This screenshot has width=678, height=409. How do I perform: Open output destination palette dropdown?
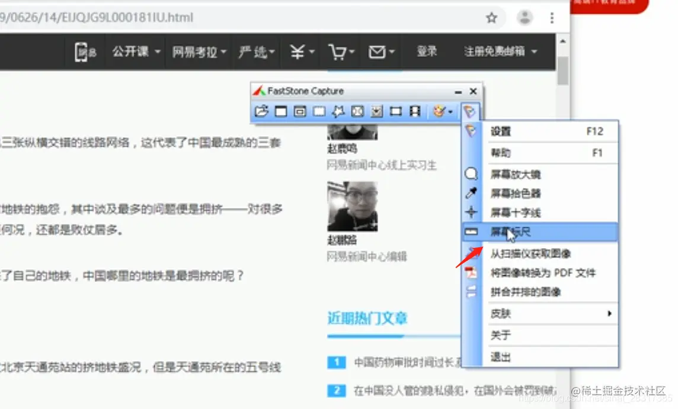(x=442, y=111)
